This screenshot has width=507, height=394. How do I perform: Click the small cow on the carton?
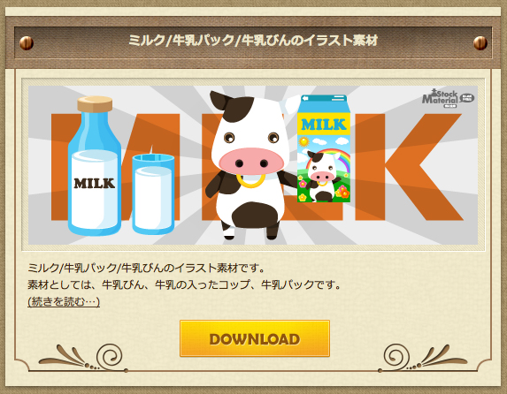[x=322, y=176]
